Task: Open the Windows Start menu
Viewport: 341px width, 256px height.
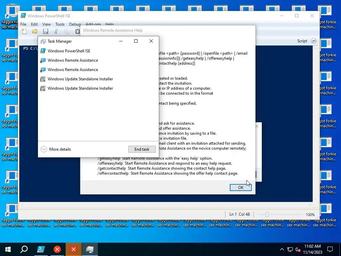Action: (x=8, y=249)
